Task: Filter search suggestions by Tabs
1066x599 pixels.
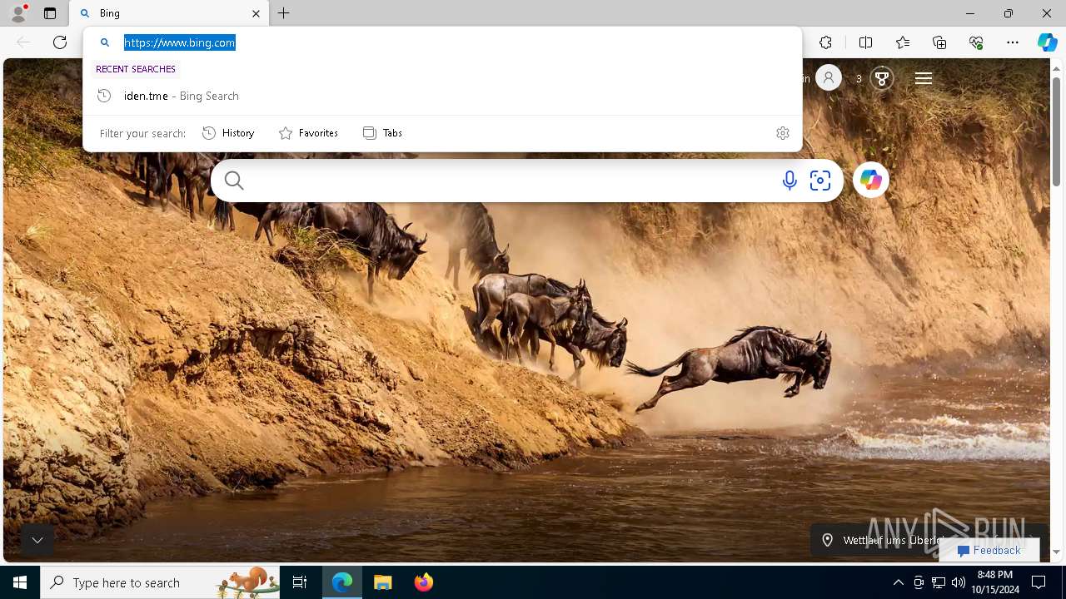Action: pos(382,133)
